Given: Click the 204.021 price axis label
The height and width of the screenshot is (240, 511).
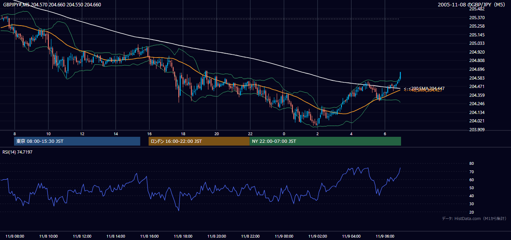Looking at the screenshot, I should [x=477, y=121].
